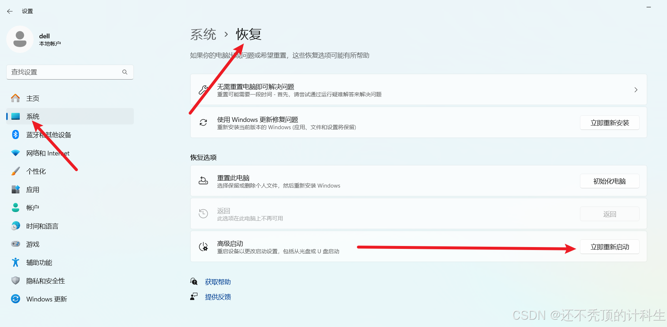Click the Wi-Fi network icon

15,153
